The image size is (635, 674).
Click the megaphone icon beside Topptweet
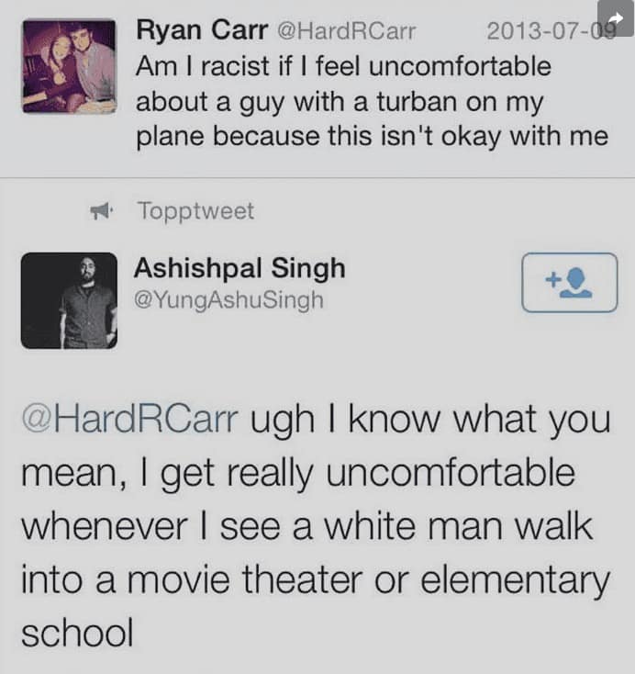[x=100, y=211]
